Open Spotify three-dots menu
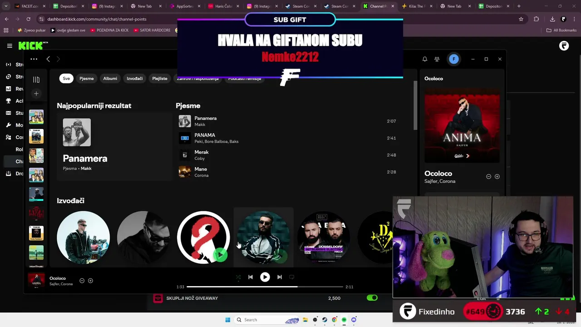Viewport: 581px width, 327px height. [34, 59]
